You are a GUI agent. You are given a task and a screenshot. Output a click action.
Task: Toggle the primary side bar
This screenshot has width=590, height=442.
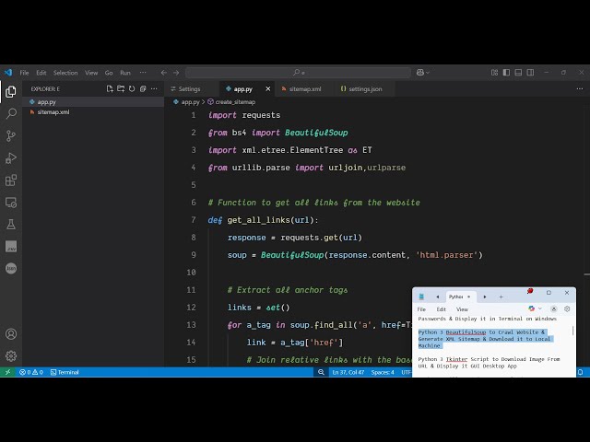(x=506, y=73)
